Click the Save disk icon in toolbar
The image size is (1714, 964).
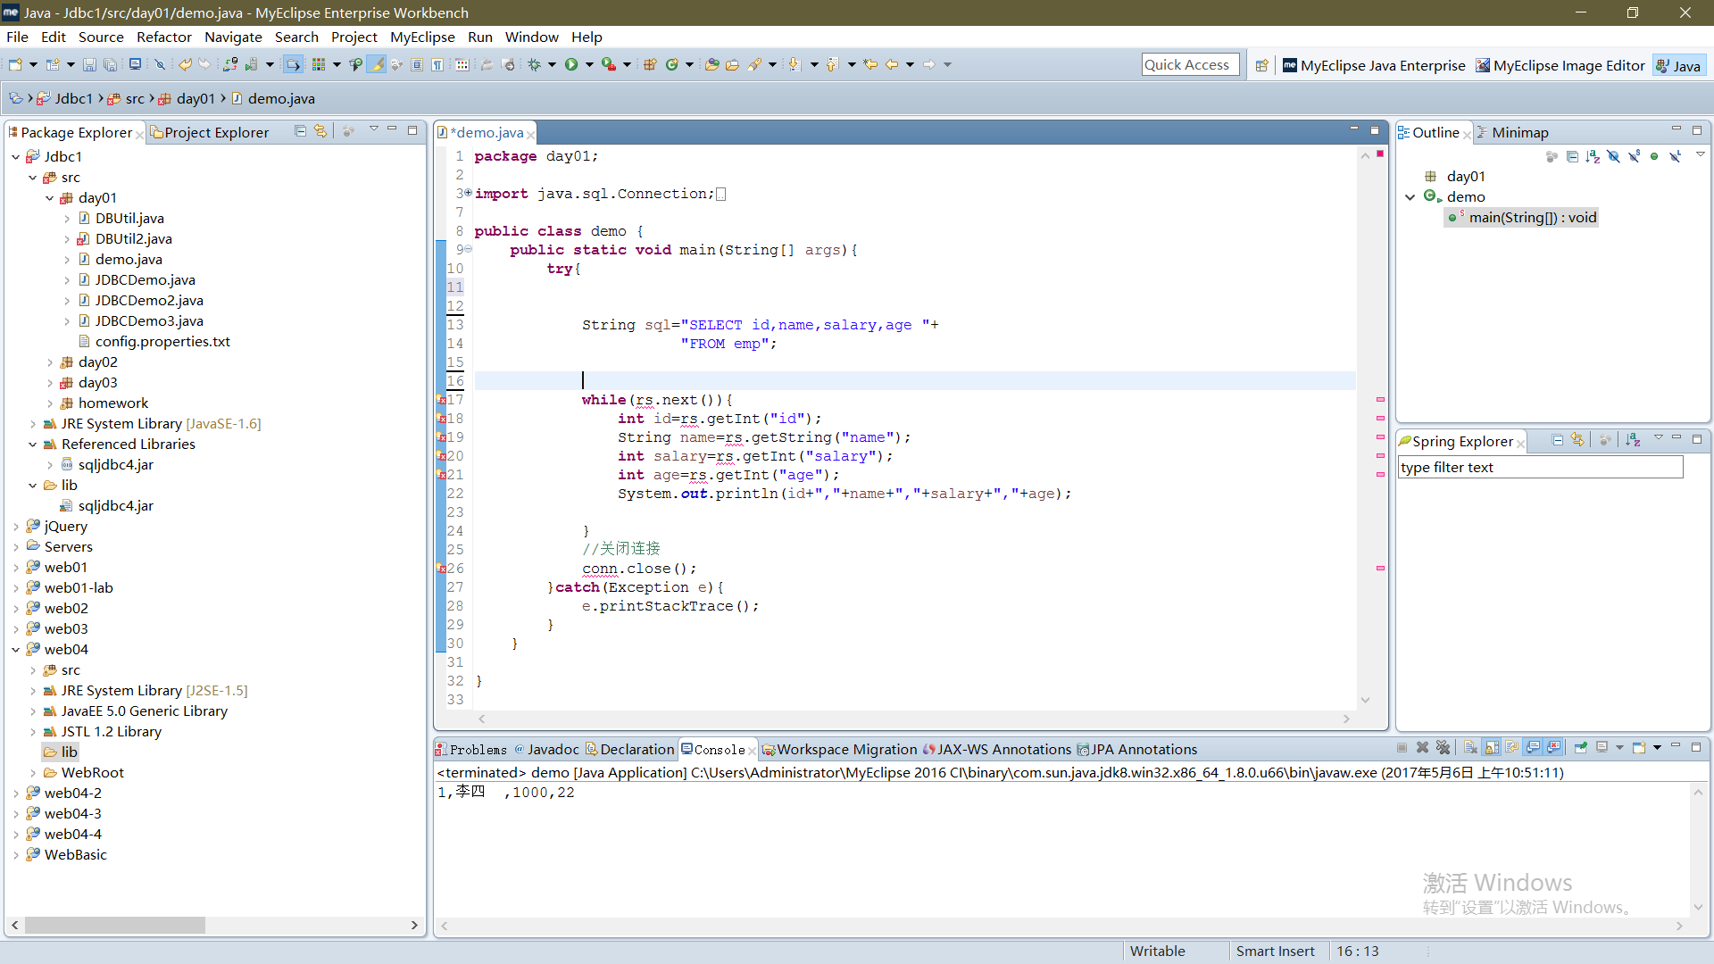click(x=89, y=64)
